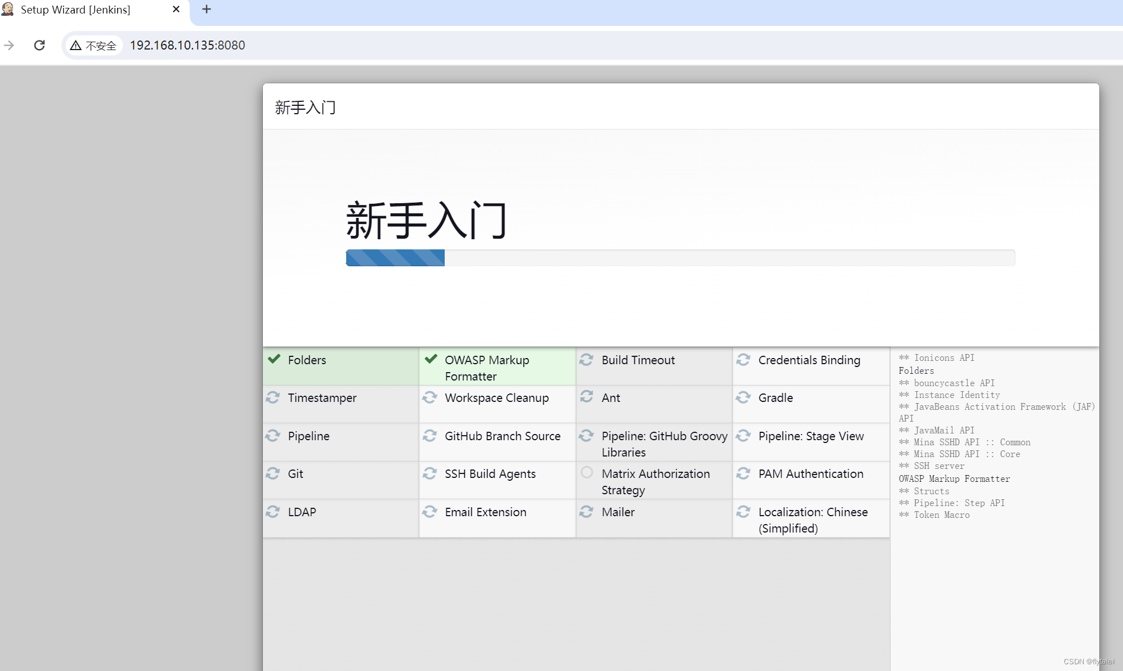Click the Credentials Binding plugin label
This screenshot has width=1123, height=671.
coord(809,360)
